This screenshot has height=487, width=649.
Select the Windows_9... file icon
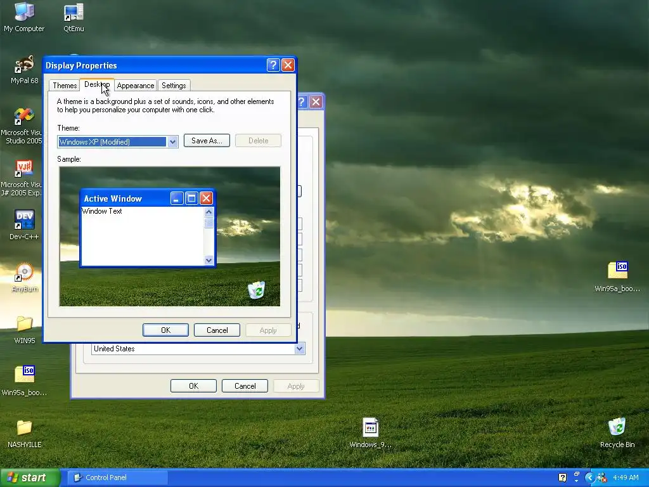coord(370,433)
